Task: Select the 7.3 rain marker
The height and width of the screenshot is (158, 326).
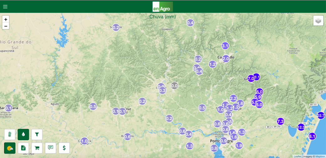Action: tap(281, 121)
